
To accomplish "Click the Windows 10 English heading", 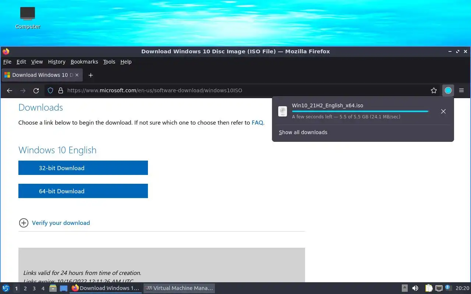I will click(x=57, y=150).
